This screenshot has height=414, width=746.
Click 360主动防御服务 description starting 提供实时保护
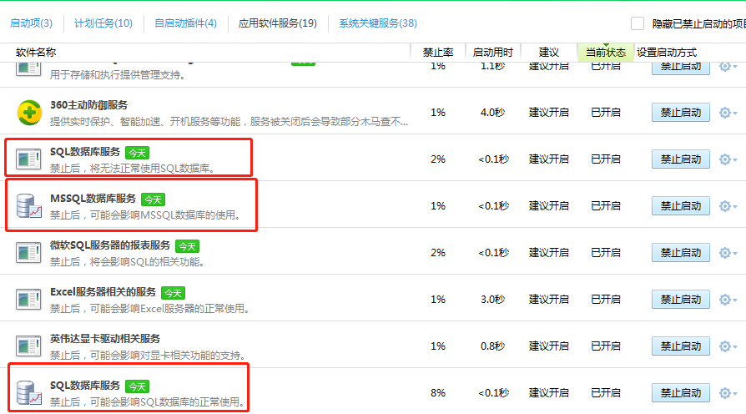pyautogui.click(x=229, y=122)
